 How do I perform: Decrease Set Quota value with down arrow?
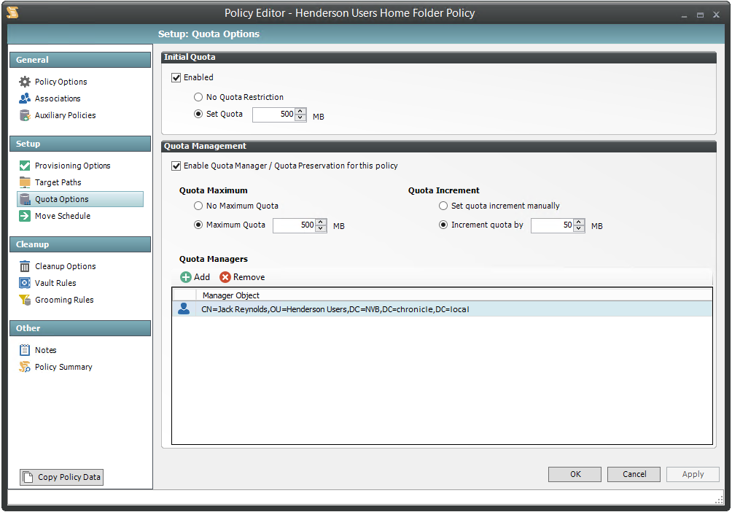300,117
